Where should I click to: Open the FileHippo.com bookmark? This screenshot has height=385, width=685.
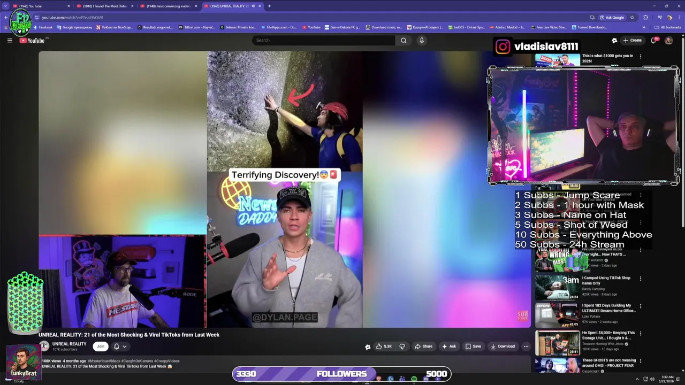tap(278, 27)
